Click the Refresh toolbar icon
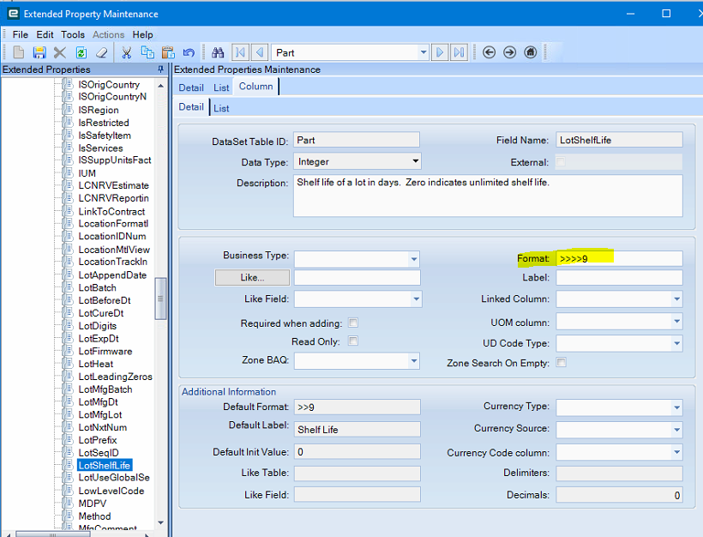The height and width of the screenshot is (537, 703). coord(81,52)
